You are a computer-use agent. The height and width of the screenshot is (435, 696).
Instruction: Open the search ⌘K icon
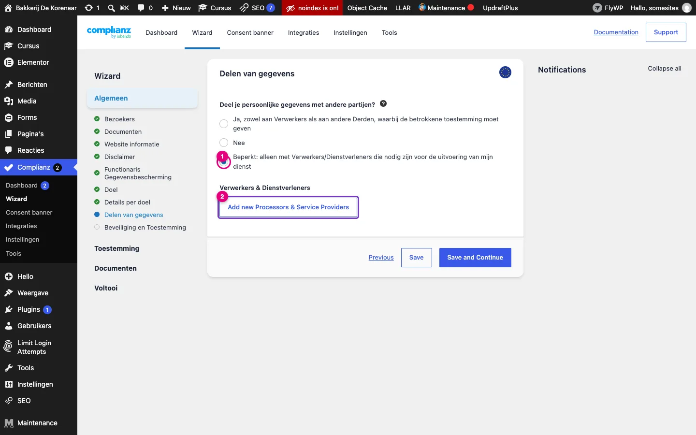click(112, 8)
